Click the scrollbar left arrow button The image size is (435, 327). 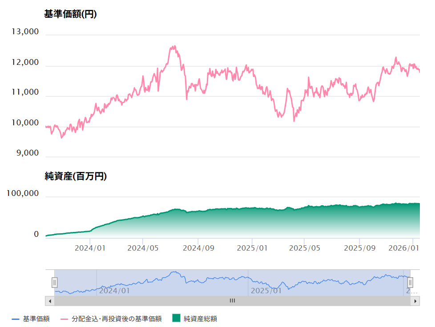[x=50, y=301]
